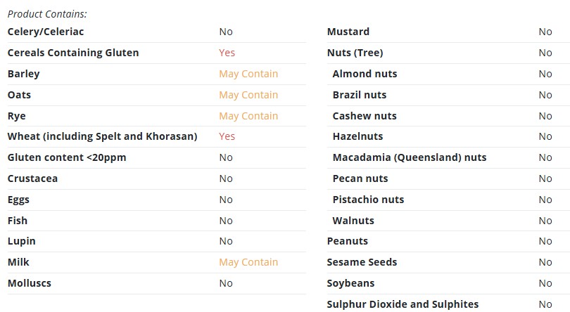The width and height of the screenshot is (570, 312).
Task: Select the May Contain value for Barley
Action: click(248, 74)
